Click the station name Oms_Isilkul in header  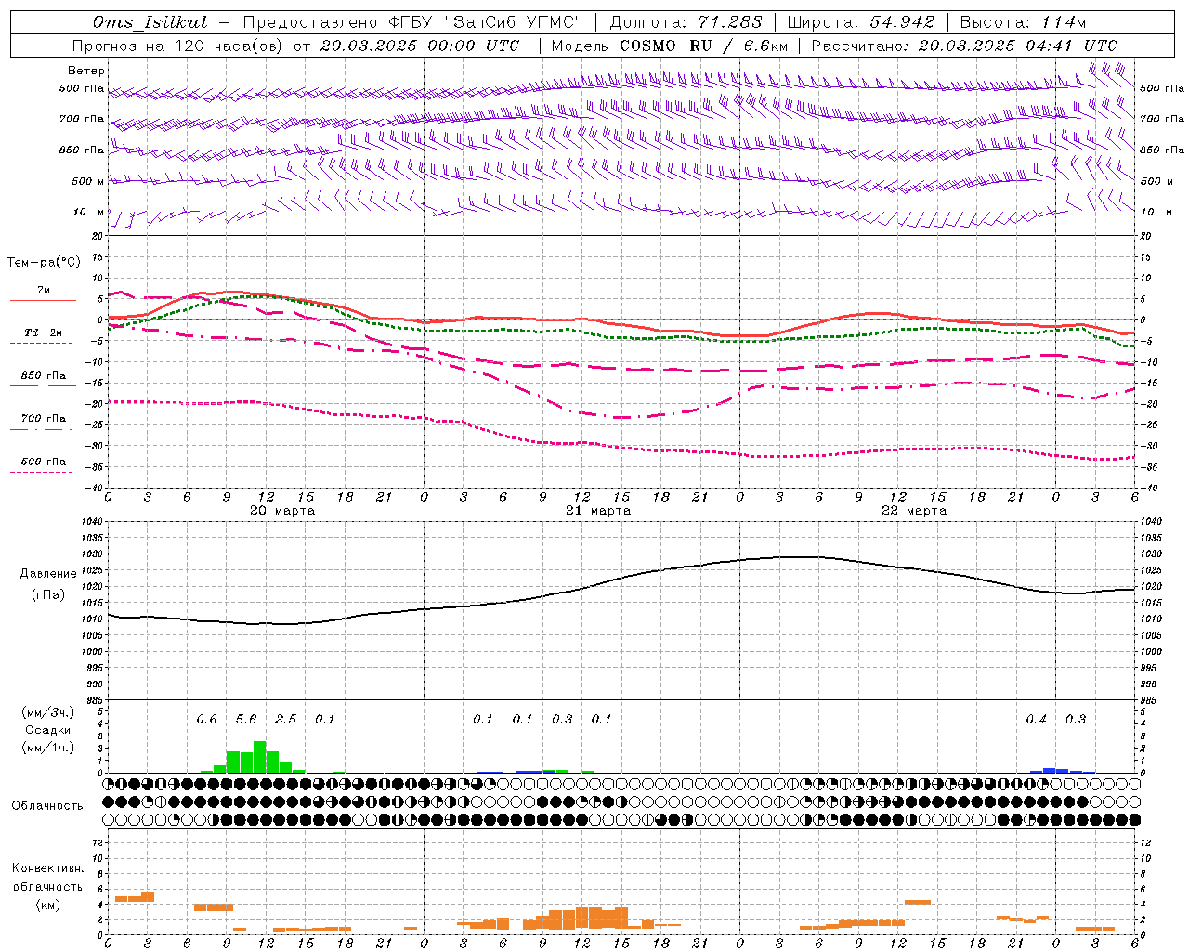(150, 22)
